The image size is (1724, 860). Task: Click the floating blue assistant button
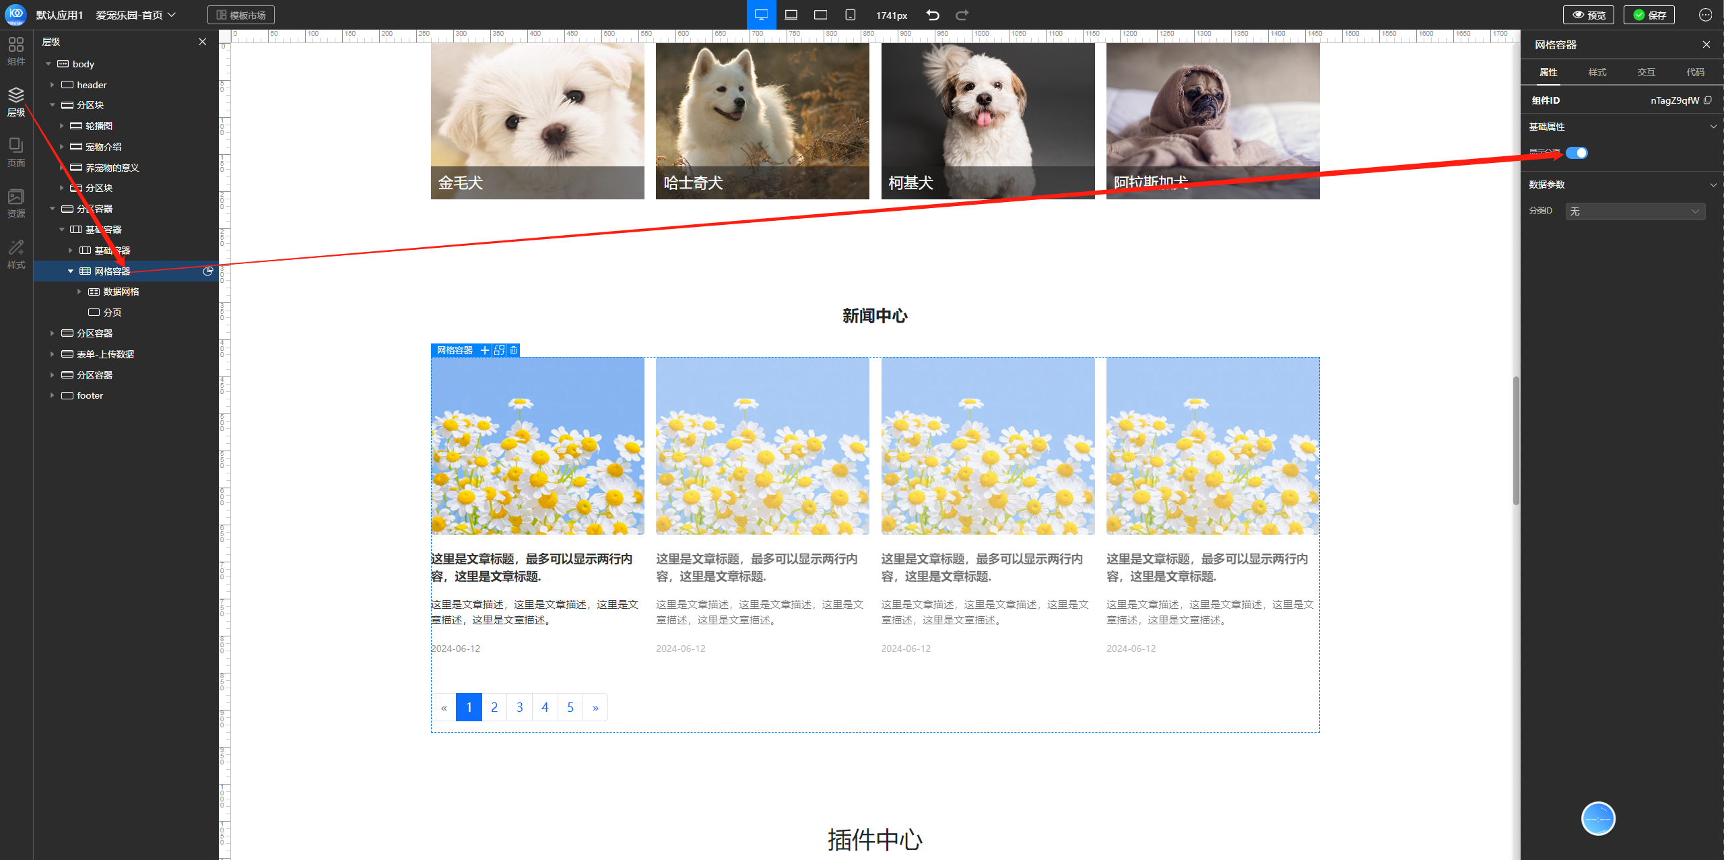coord(1598,819)
